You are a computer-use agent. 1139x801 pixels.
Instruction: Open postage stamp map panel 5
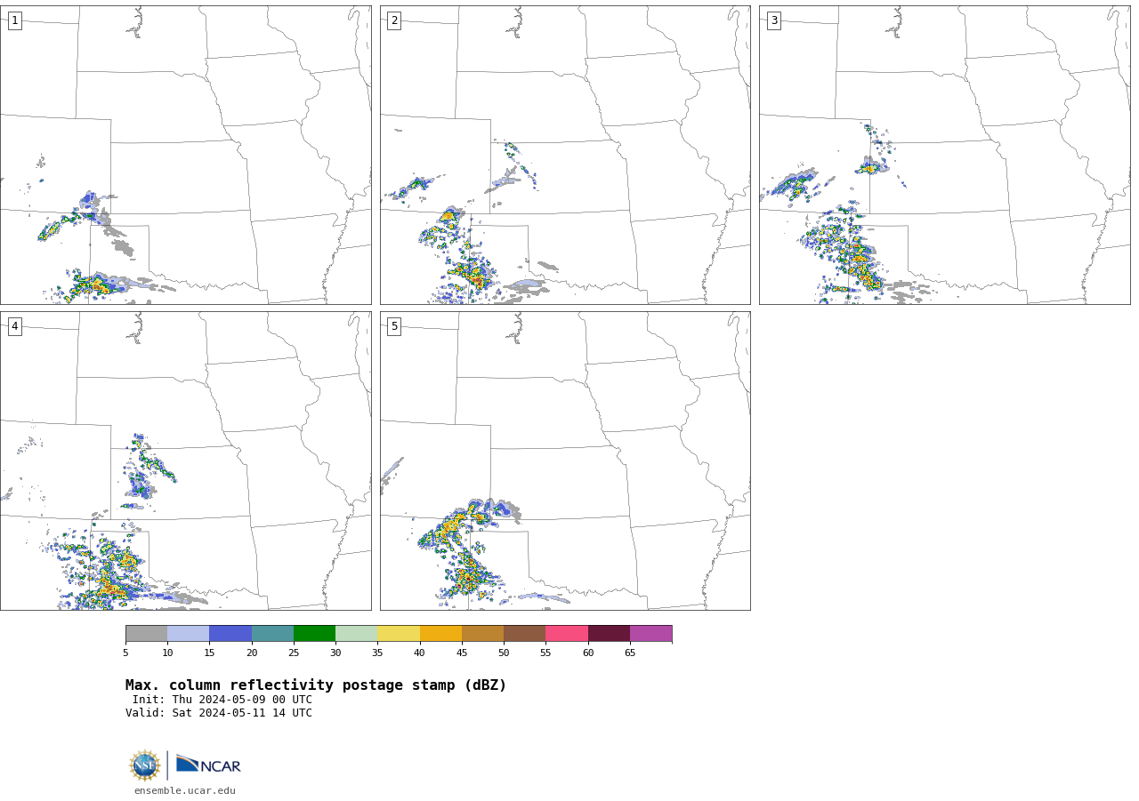[565, 461]
